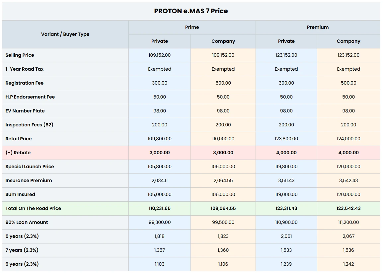Image resolution: width=383 pixels, height=273 pixels.
Task: Click the Exempted cell under Prime Private
Action: (x=159, y=69)
